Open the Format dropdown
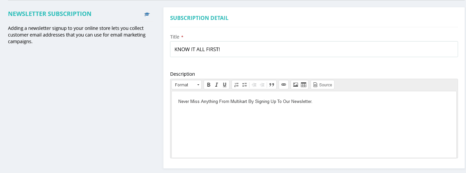Viewport: 466px width, 173px height. pyautogui.click(x=187, y=85)
